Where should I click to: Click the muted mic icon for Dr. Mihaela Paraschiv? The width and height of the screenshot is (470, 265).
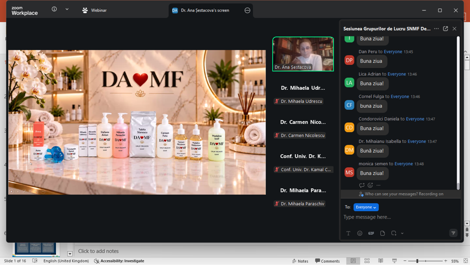click(276, 204)
